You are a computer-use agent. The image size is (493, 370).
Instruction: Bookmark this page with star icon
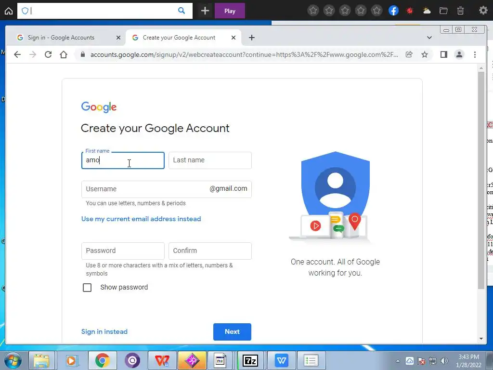point(425,54)
